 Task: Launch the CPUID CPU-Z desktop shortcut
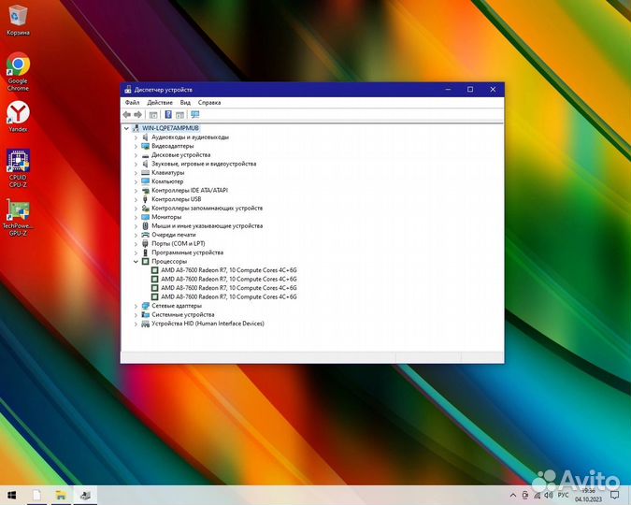[x=18, y=168]
